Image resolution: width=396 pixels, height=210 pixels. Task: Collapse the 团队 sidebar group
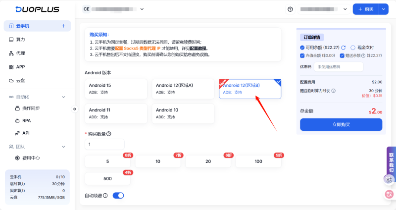[x=63, y=147]
